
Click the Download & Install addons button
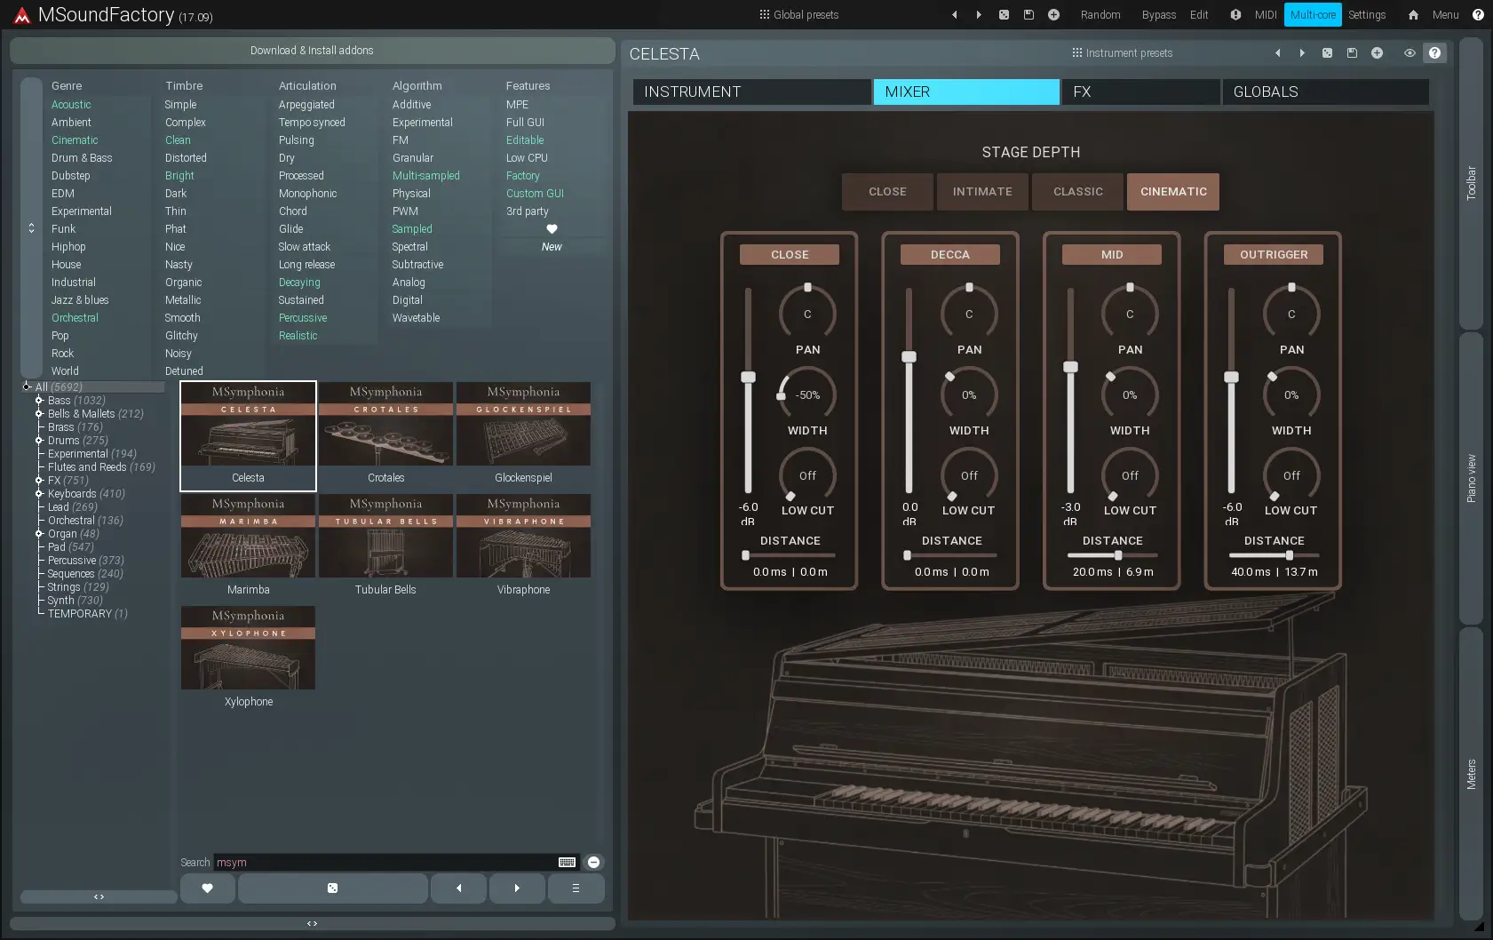pos(312,51)
